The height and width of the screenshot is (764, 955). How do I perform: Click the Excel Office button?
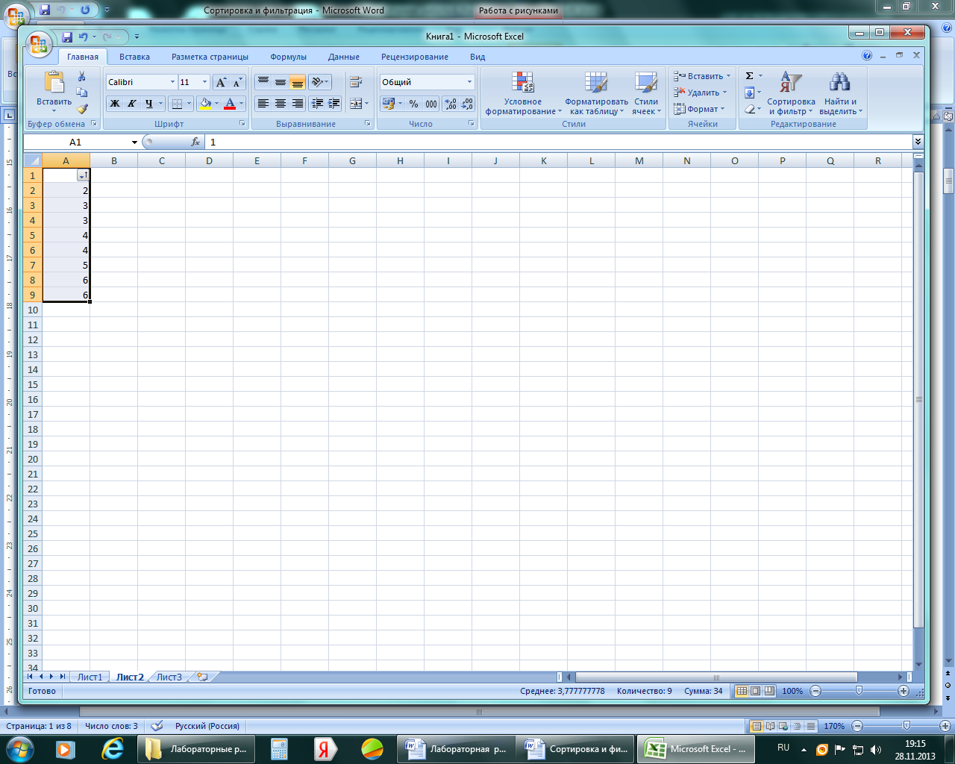click(x=39, y=44)
